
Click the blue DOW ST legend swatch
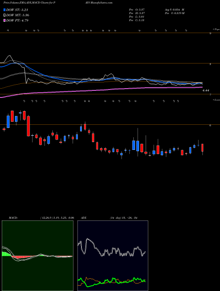(5, 10)
